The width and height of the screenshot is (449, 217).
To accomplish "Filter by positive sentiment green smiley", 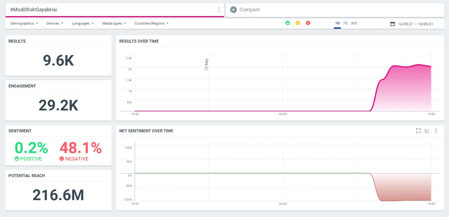I will (x=288, y=23).
